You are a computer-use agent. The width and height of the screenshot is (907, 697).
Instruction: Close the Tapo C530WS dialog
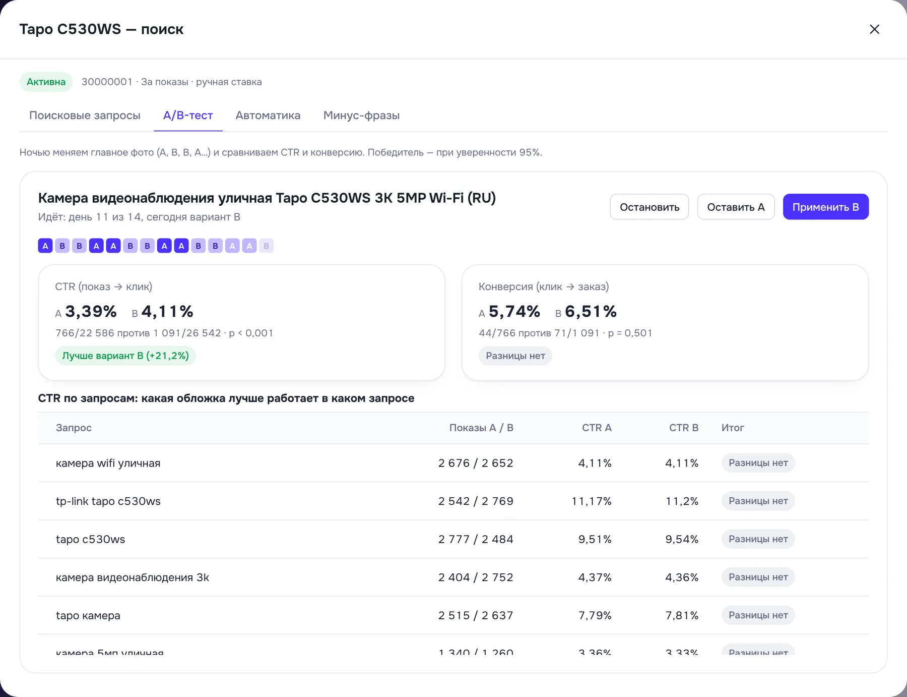click(x=874, y=29)
